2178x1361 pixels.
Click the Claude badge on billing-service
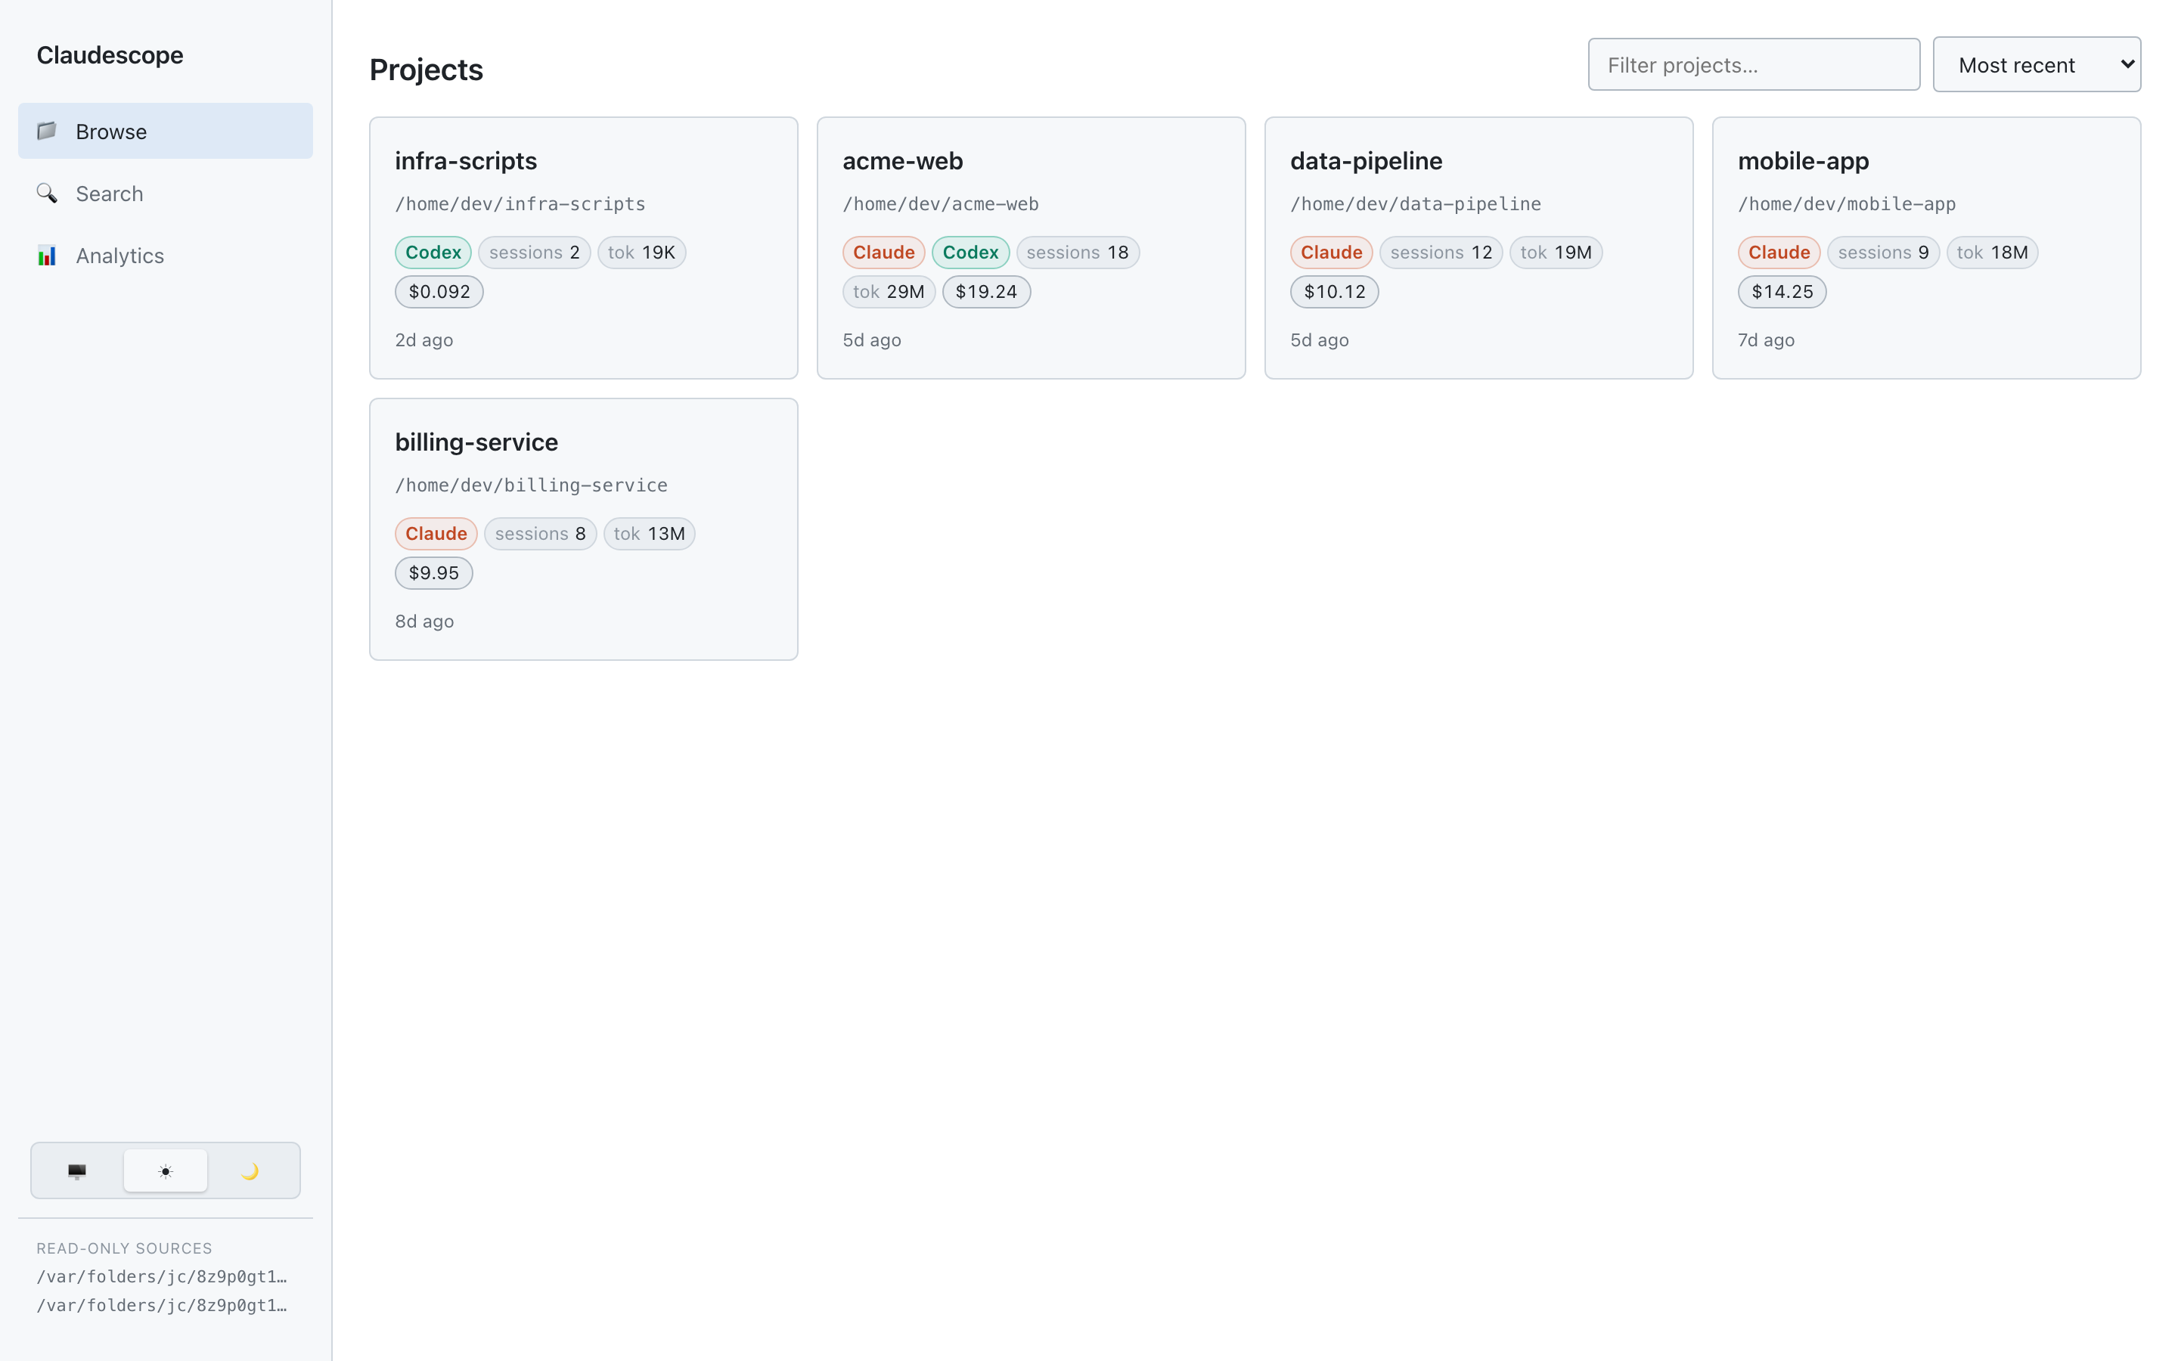point(436,534)
